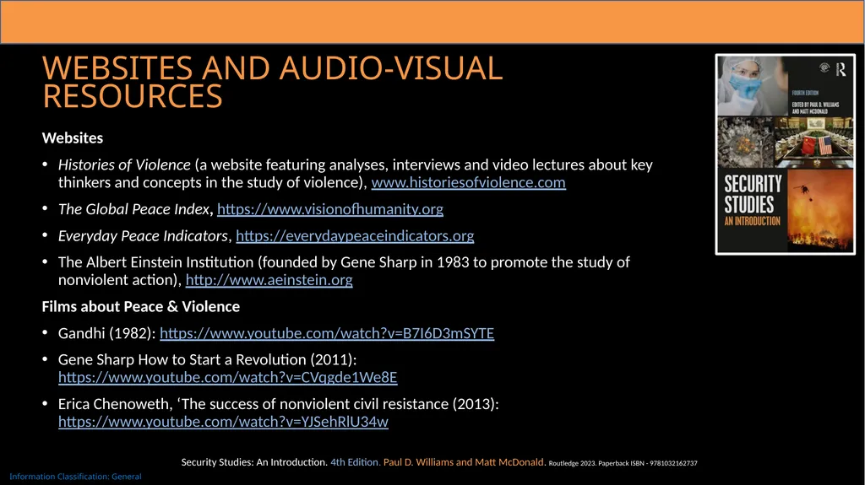Click the 'Websites' subheading

73,137
